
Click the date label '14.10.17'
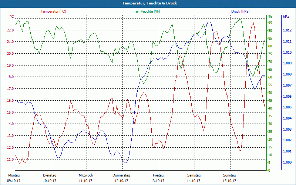194,181
